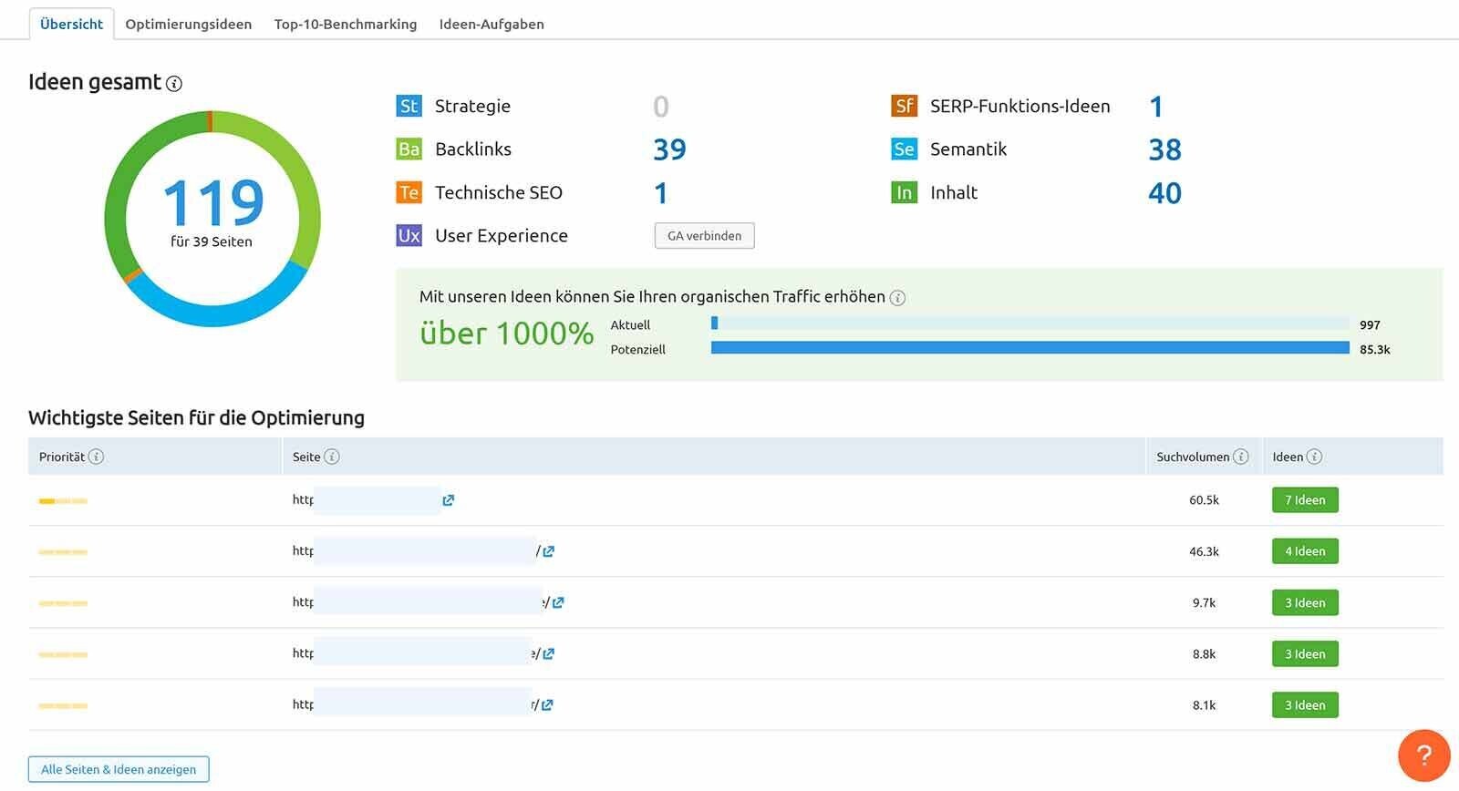1459x791 pixels.
Task: Click the Strategie label
Action: (472, 106)
